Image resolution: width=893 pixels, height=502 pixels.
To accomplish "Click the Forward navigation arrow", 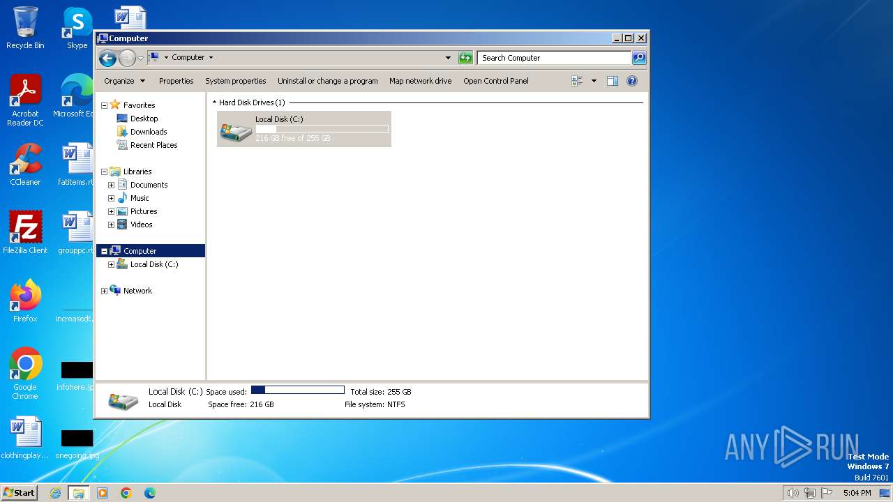I will tap(127, 58).
